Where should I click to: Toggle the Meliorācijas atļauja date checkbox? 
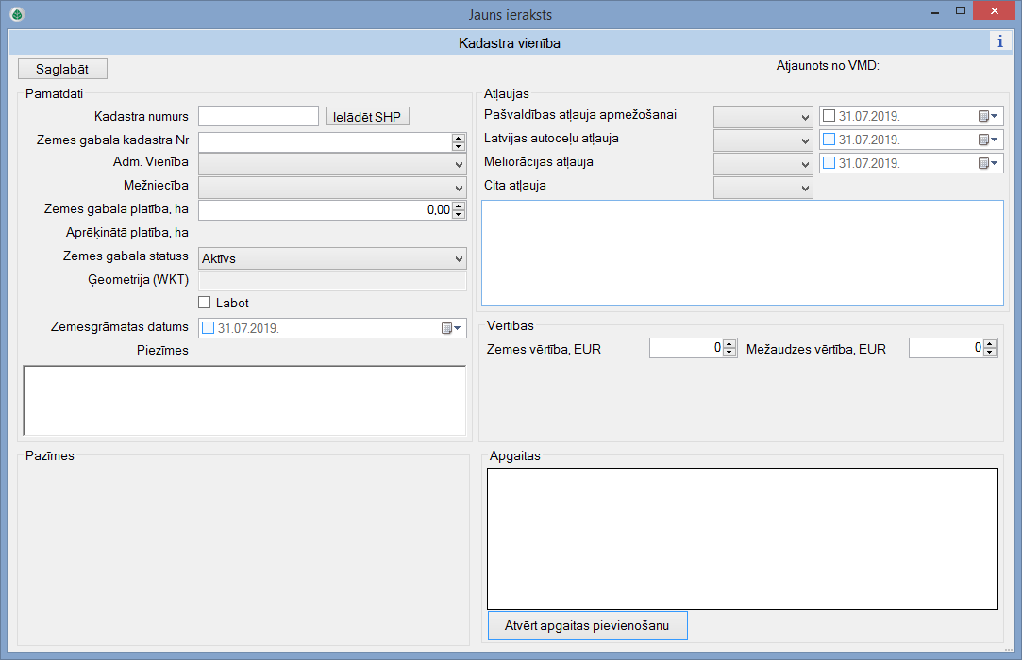coord(829,163)
